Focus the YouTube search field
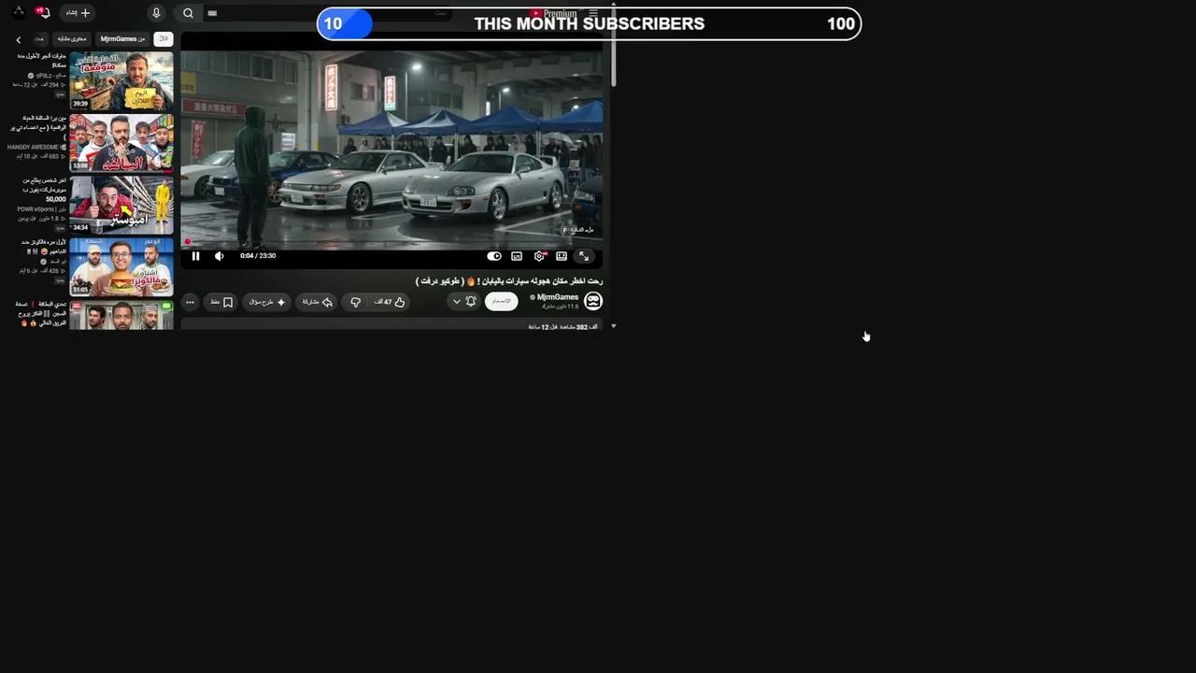Viewport: 1196px width, 673px height. click(x=327, y=13)
